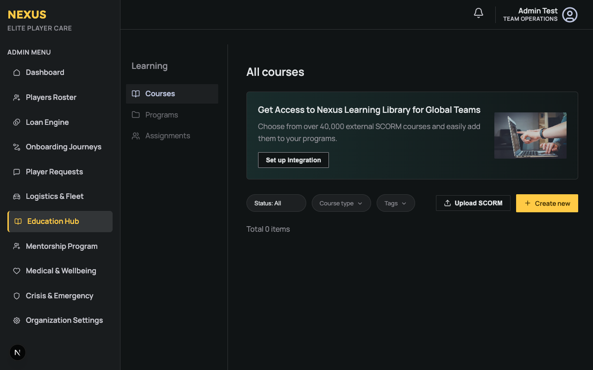This screenshot has width=593, height=370.
Task: Click the ADMIN MENU label
Action: click(29, 52)
